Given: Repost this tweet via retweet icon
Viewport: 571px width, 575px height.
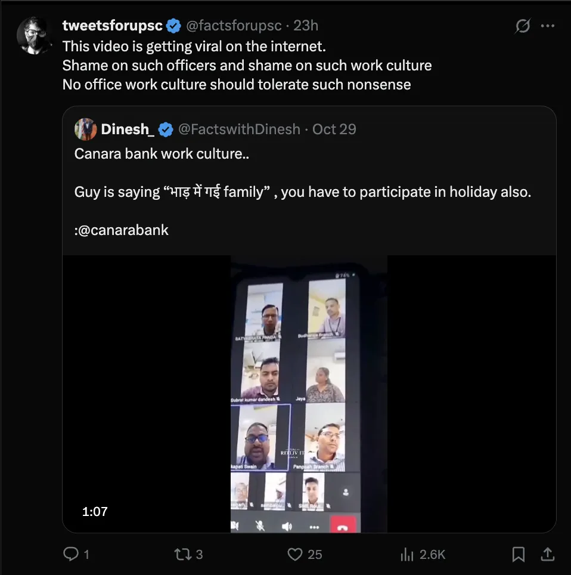Looking at the screenshot, I should [x=182, y=554].
